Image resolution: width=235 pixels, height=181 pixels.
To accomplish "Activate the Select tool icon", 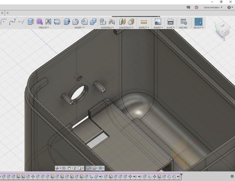I will [x=198, y=22].
